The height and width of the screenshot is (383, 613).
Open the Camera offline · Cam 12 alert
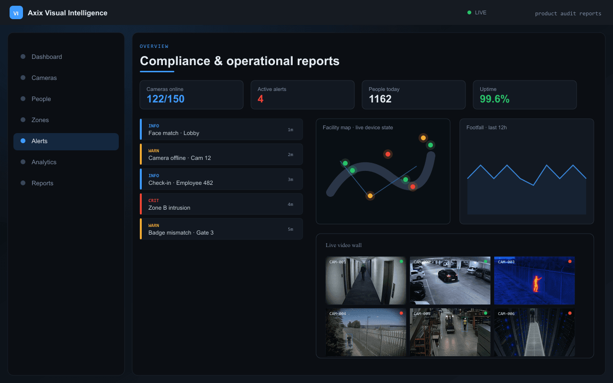[x=221, y=154]
